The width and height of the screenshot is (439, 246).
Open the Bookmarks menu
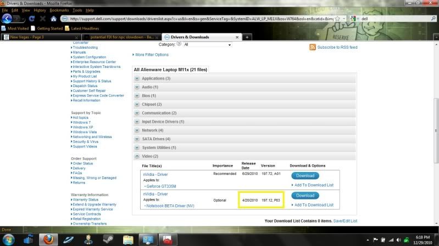pyautogui.click(x=59, y=10)
